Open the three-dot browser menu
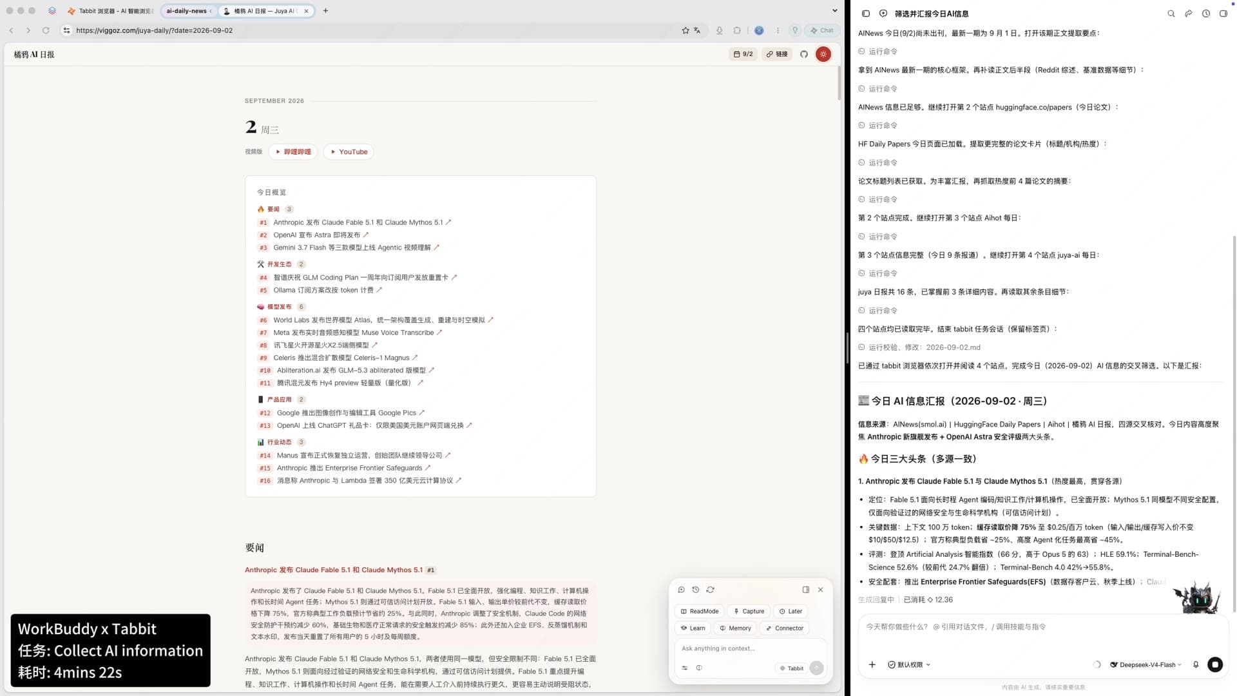 (778, 30)
